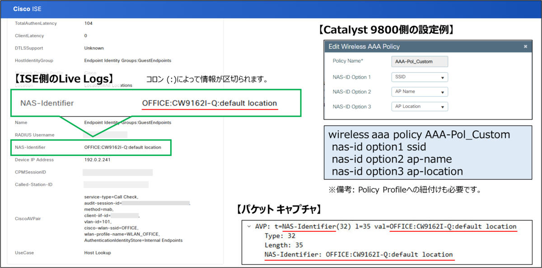Click the service-type=Call Check line
The height and width of the screenshot is (268, 542).
coord(111,197)
